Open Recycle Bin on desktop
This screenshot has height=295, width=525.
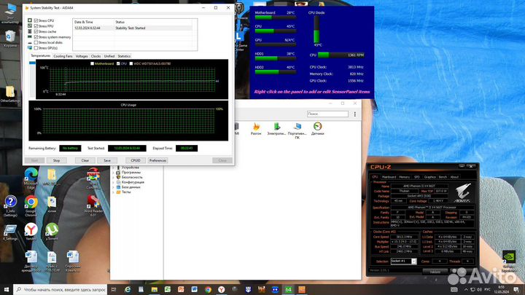[10, 39]
